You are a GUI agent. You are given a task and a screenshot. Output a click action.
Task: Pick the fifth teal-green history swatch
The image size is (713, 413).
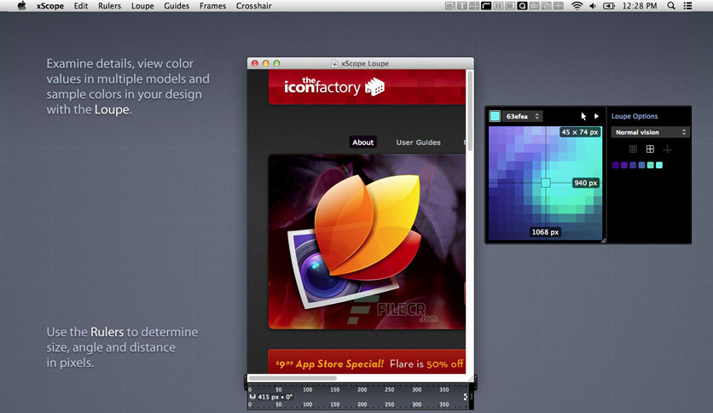pos(650,165)
